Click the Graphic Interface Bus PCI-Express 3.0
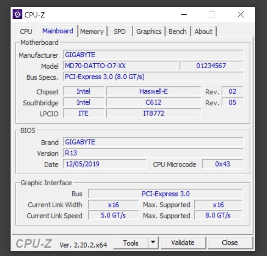 point(165,194)
